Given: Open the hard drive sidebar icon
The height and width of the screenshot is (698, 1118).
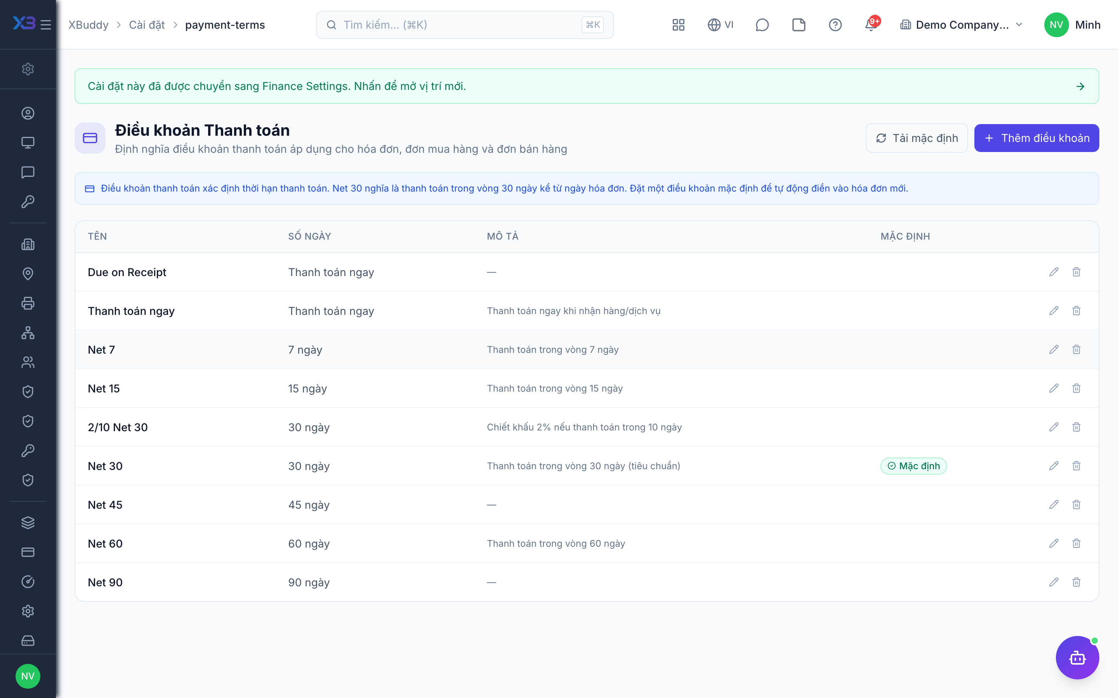Looking at the screenshot, I should [28, 641].
